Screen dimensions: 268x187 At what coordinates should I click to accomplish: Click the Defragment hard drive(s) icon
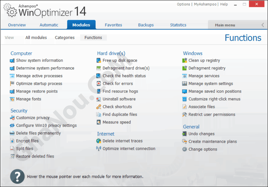pyautogui.click(x=99, y=68)
